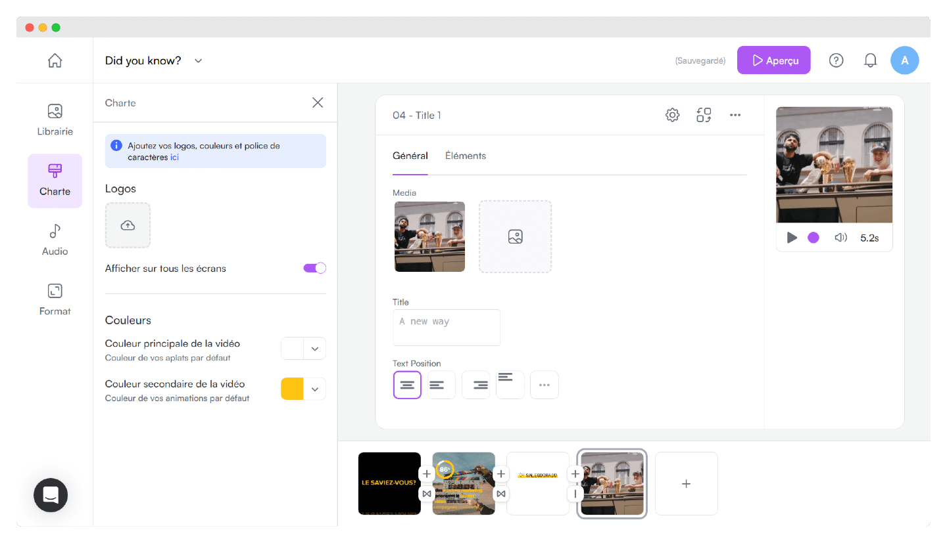Open the Librairie panel

click(x=55, y=120)
